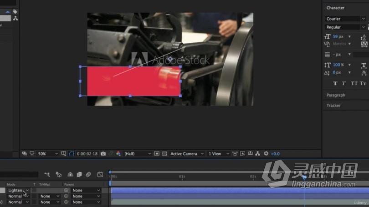The width and height of the screenshot is (369, 207).
Task: Select the top blue layer bar in timeline
Action: coord(240,190)
